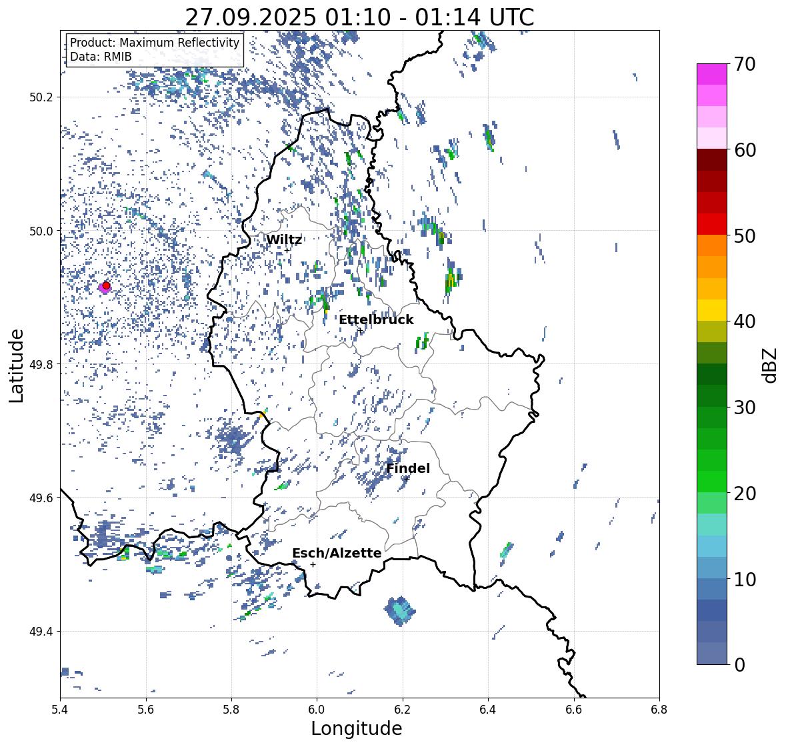
Task: Click the plus marker below the Wiltz label
Action: point(287,250)
